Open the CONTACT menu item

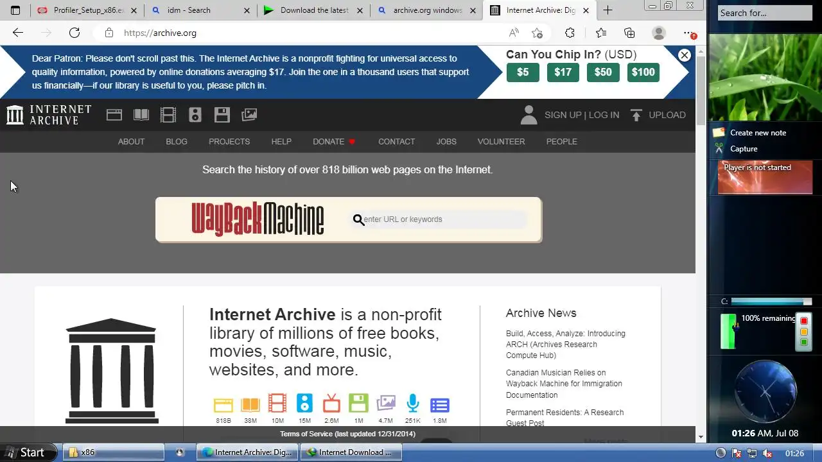(x=396, y=141)
